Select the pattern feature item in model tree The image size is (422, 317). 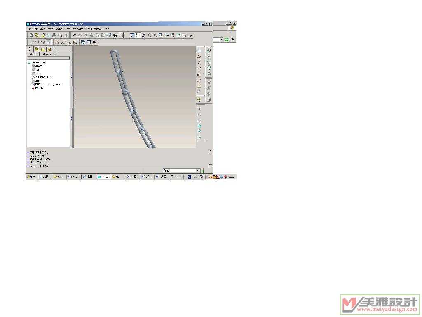[x=46, y=84]
